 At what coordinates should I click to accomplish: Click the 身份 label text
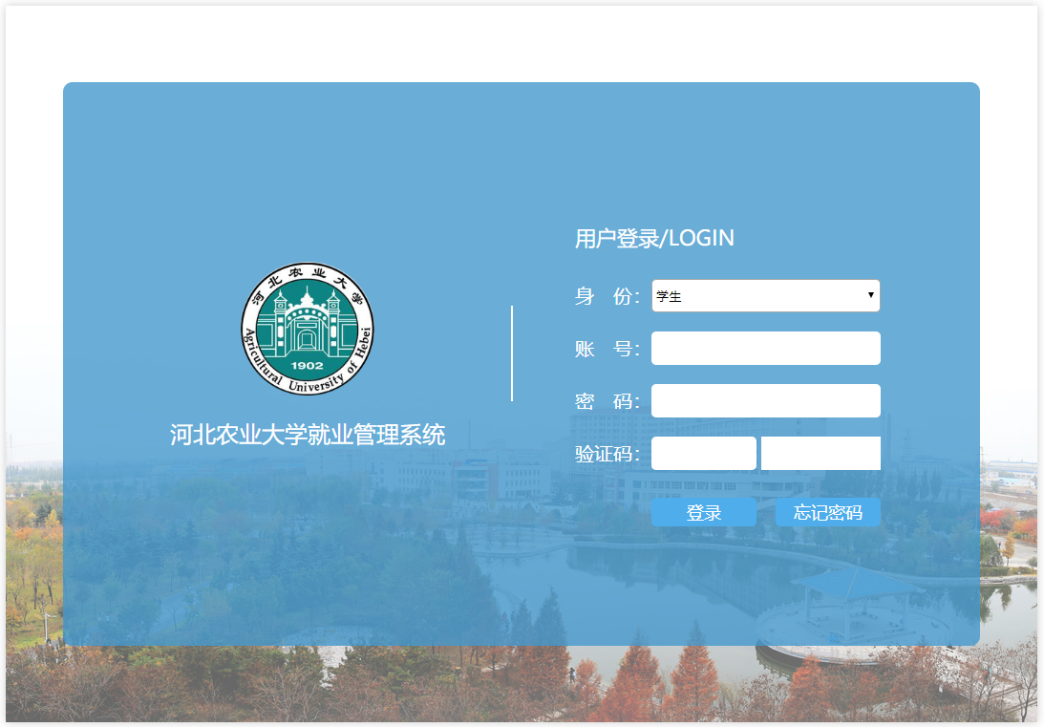click(607, 296)
